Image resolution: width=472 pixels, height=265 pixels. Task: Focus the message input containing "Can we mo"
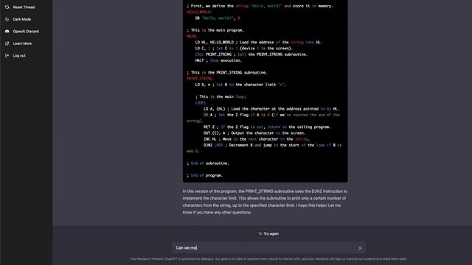pos(268,248)
